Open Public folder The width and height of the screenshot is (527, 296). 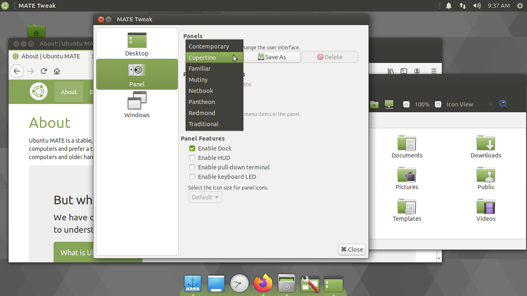[x=486, y=178]
